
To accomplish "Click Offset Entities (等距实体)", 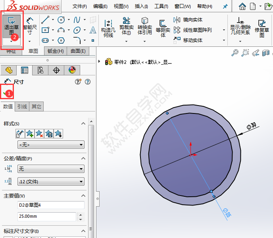I will (x=163, y=29).
